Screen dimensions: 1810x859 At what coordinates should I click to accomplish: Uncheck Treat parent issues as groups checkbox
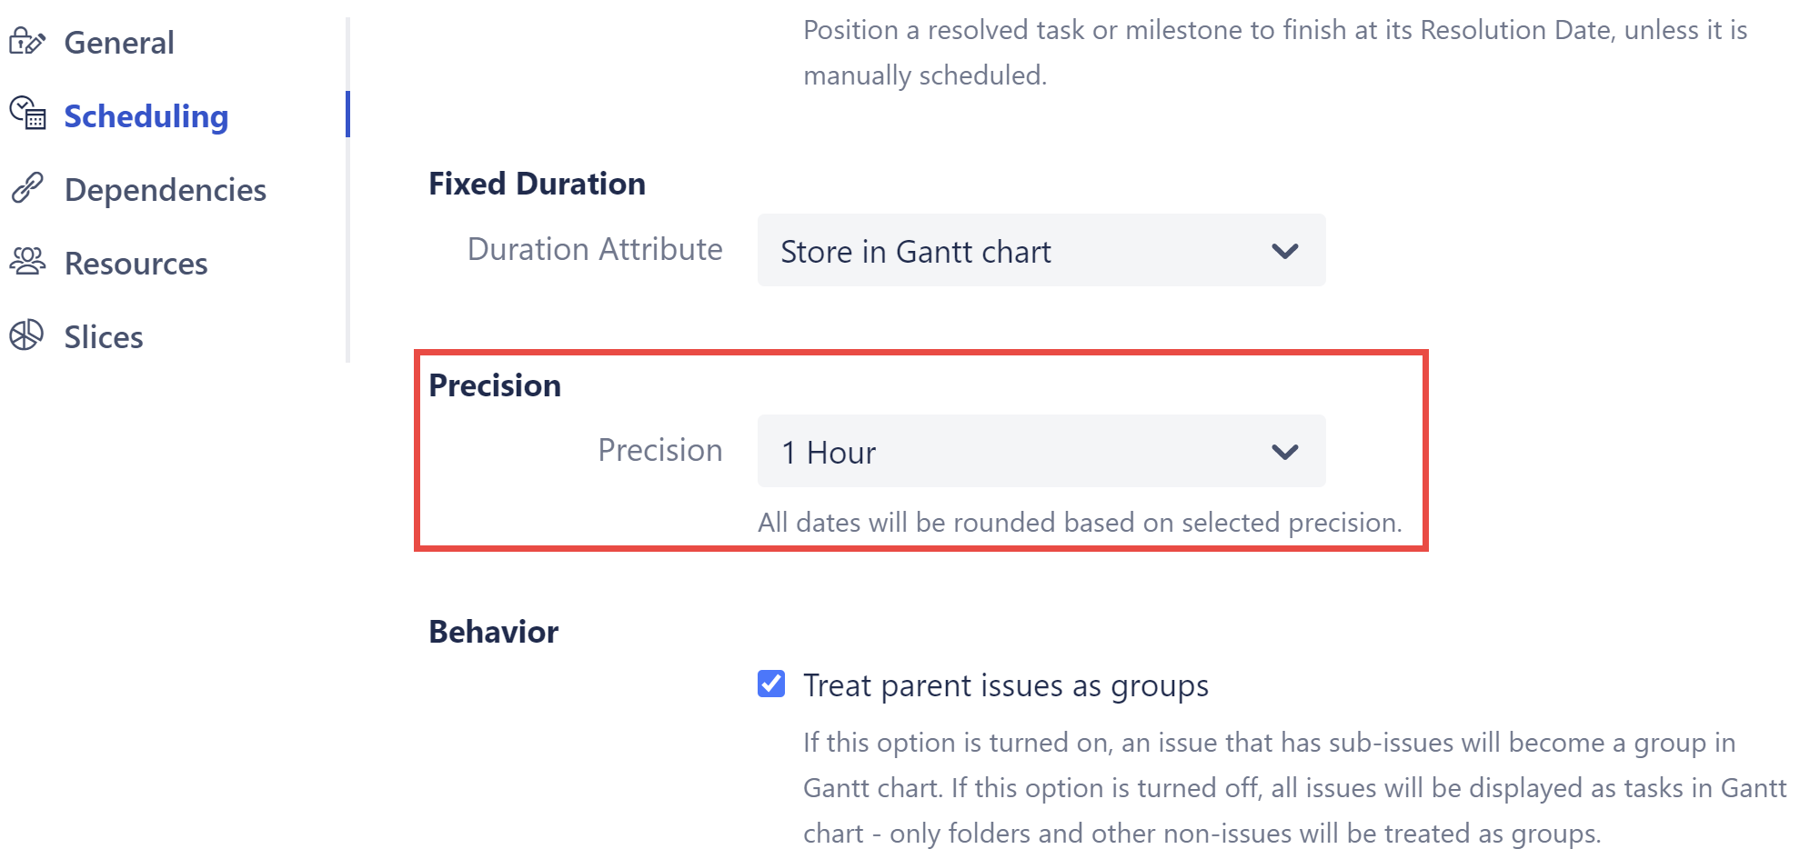[x=771, y=684]
